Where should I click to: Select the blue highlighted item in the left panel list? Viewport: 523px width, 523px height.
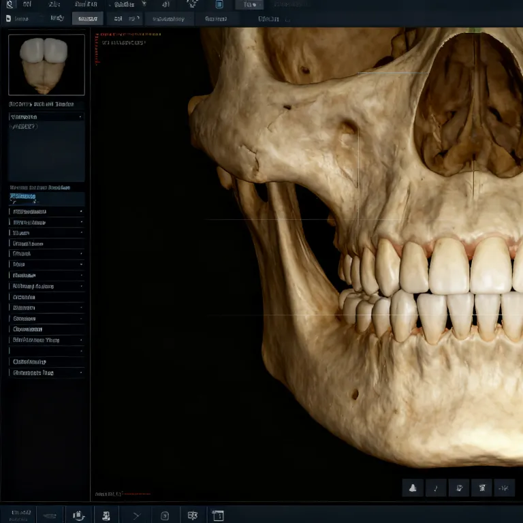[x=46, y=197]
